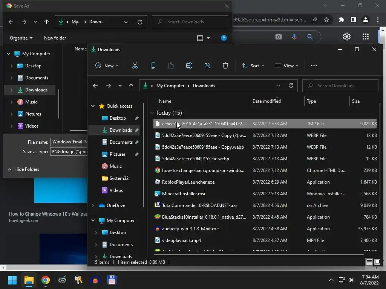Viewport: 386px width, 289px height.
Task: Open recent locations dropdown in Explorer
Action: coord(120,86)
